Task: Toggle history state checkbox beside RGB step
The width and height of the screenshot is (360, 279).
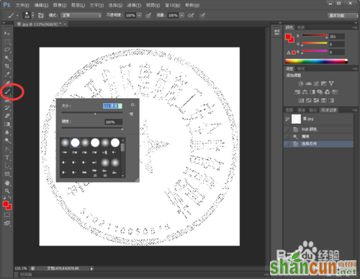Action: 287,130
